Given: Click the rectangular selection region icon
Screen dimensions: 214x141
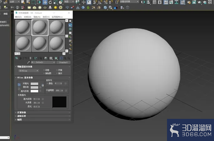Looking at the screenshot, I should pyautogui.click(x=34, y=2).
